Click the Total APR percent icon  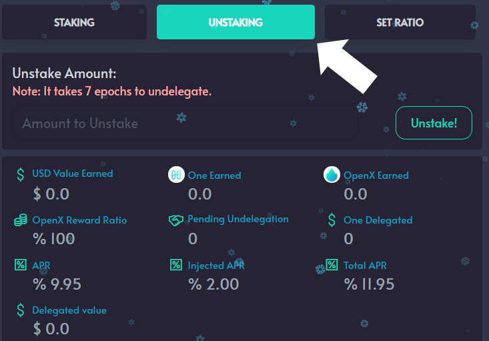(x=332, y=265)
